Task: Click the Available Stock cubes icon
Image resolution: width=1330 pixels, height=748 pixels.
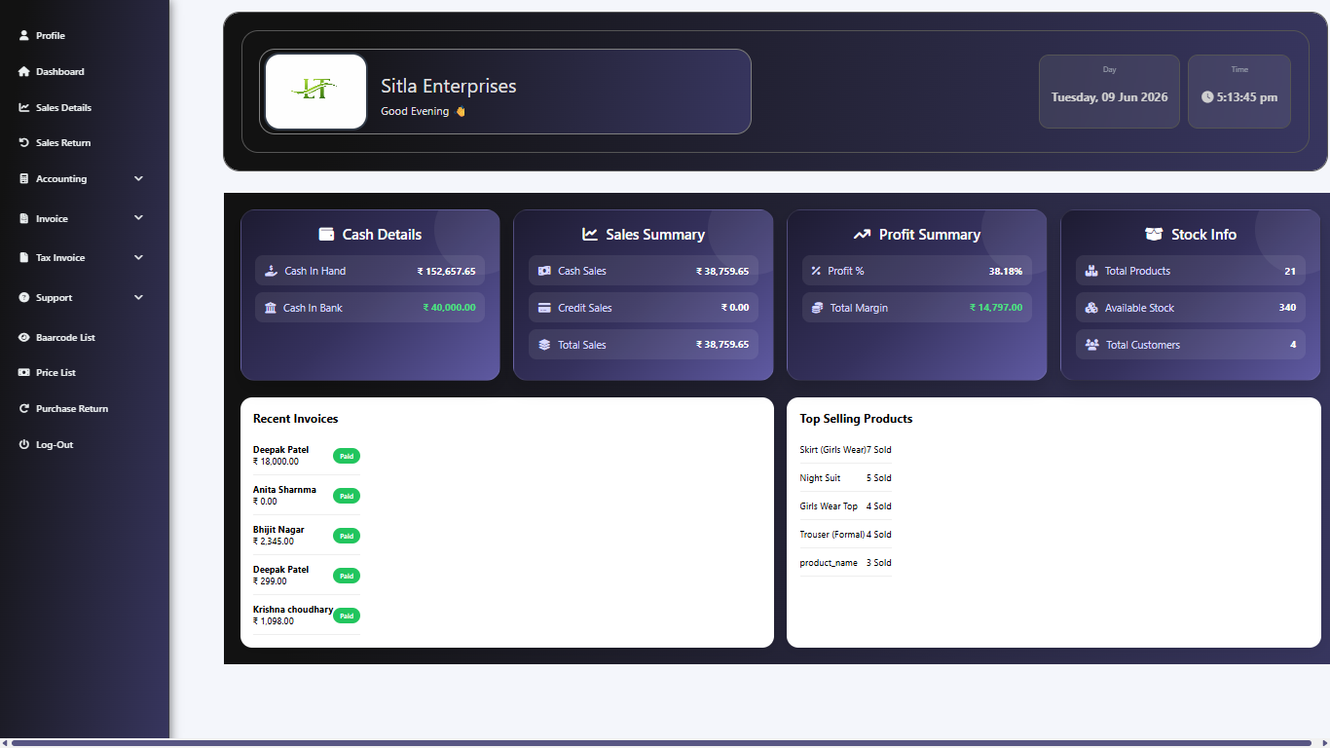Action: coord(1091,308)
